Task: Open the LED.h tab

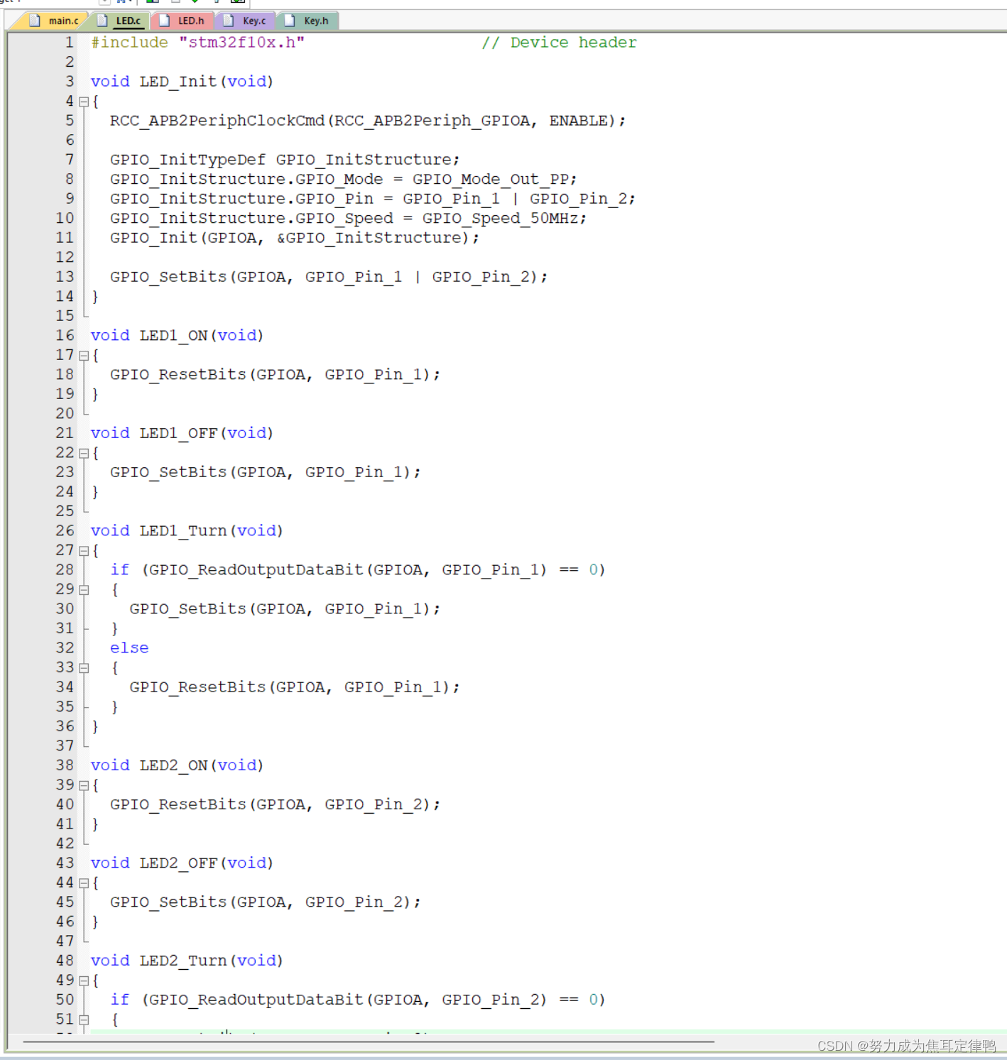Action: click(183, 21)
